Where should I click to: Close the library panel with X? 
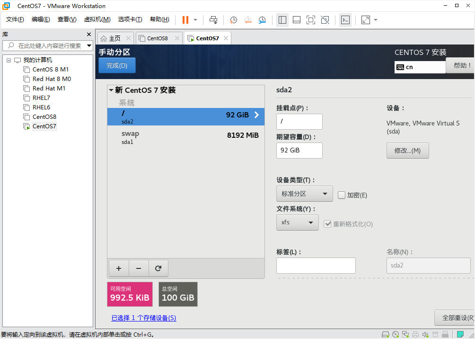click(89, 34)
